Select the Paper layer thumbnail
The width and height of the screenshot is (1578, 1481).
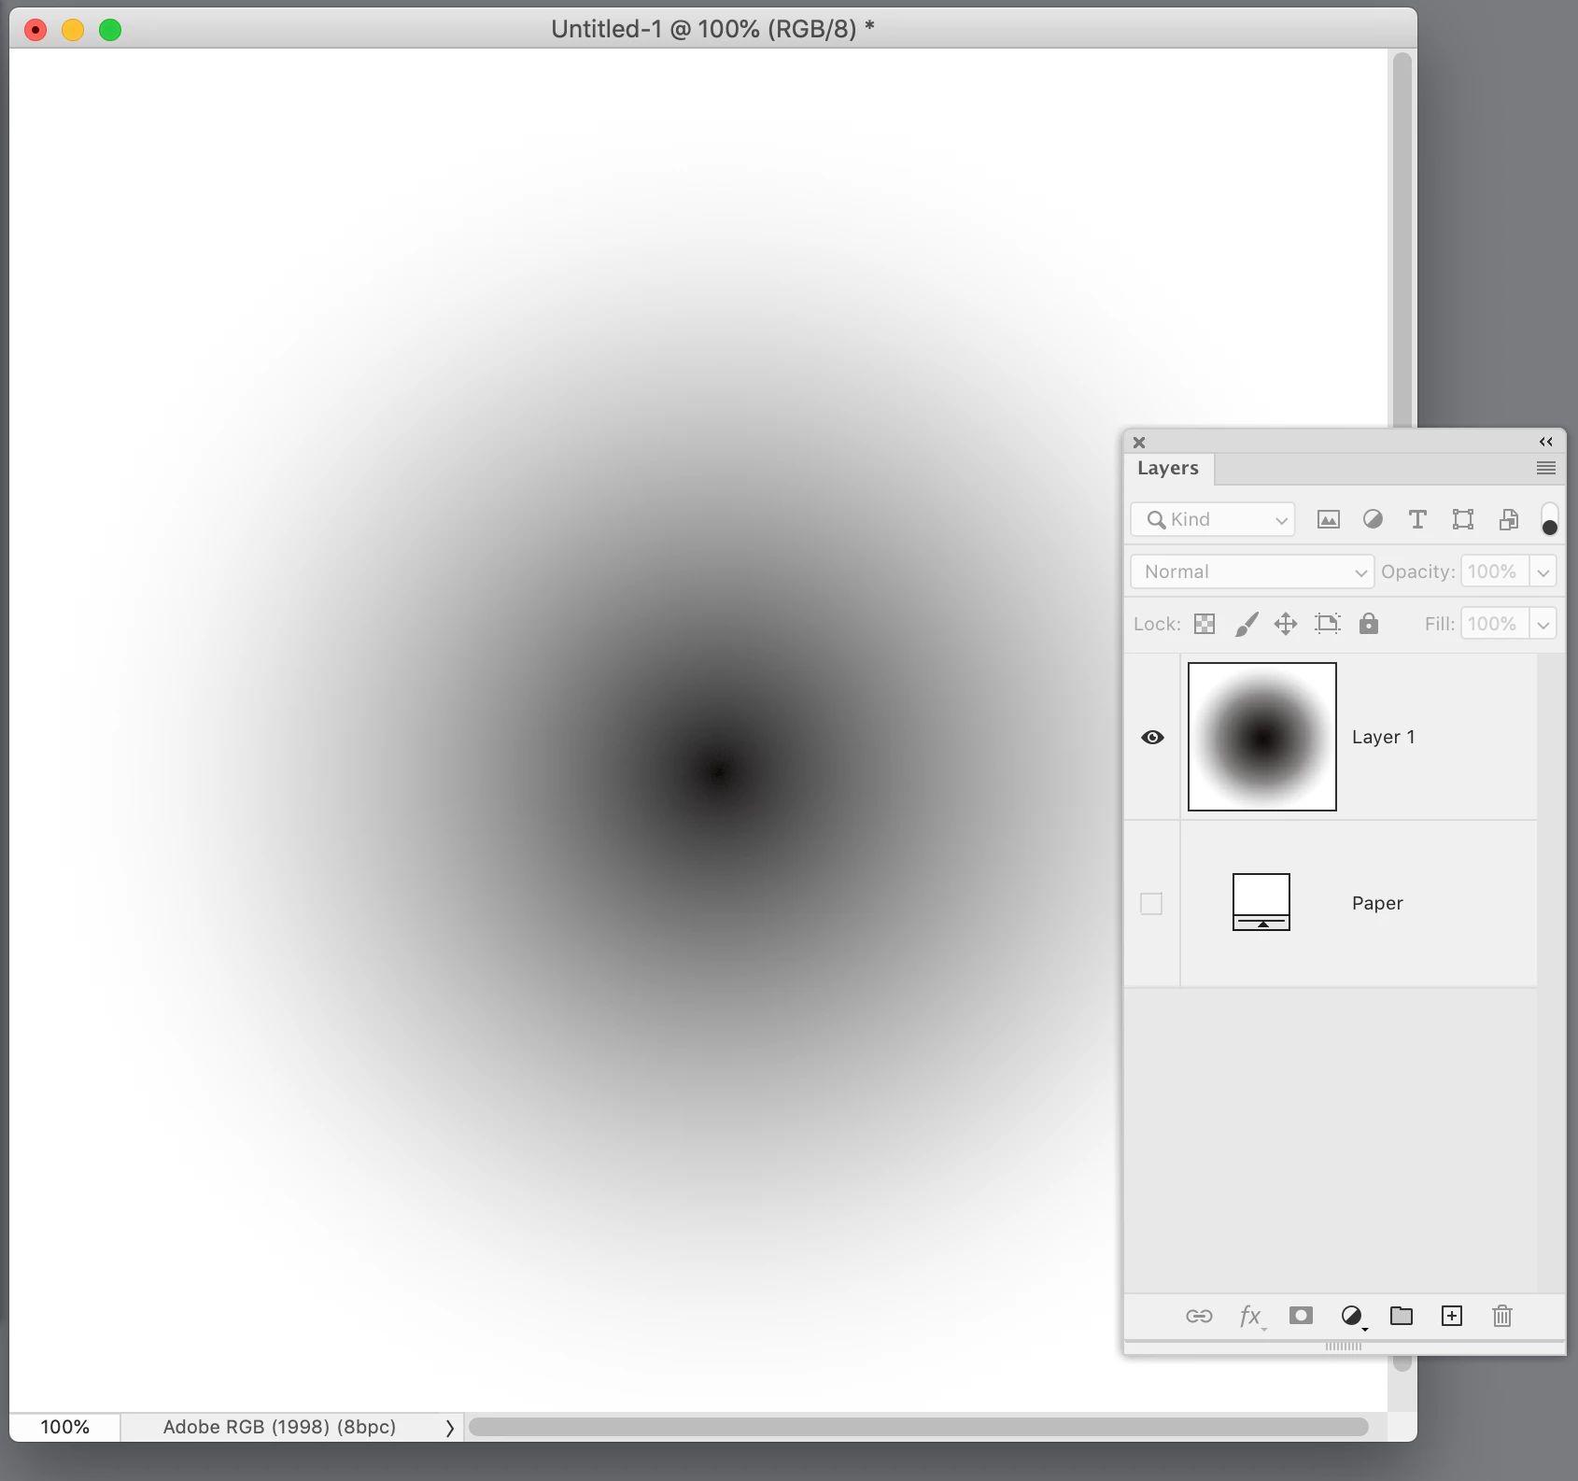click(x=1261, y=902)
